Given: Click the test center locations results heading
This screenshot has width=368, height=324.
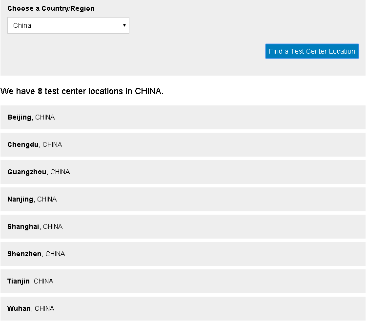Looking at the screenshot, I should pyautogui.click(x=82, y=91).
